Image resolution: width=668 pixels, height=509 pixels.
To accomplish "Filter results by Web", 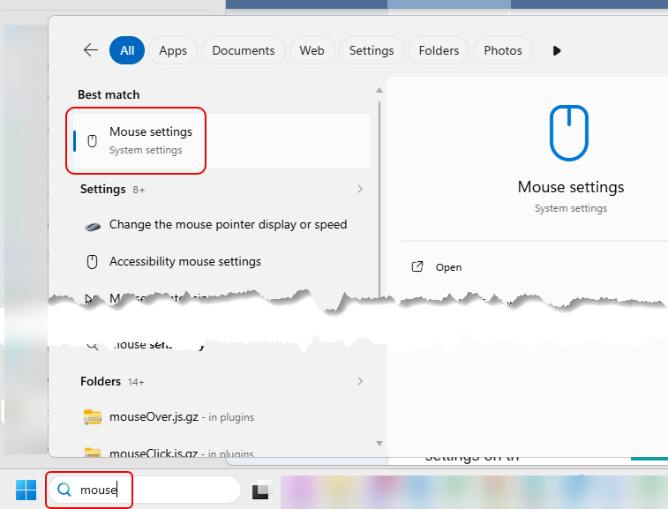I will click(x=311, y=50).
